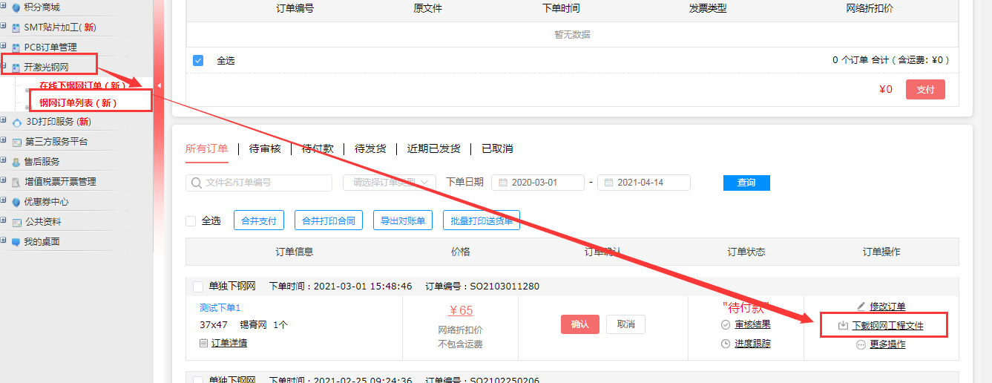Collapse the sidebar with the arrow handle

(159, 86)
